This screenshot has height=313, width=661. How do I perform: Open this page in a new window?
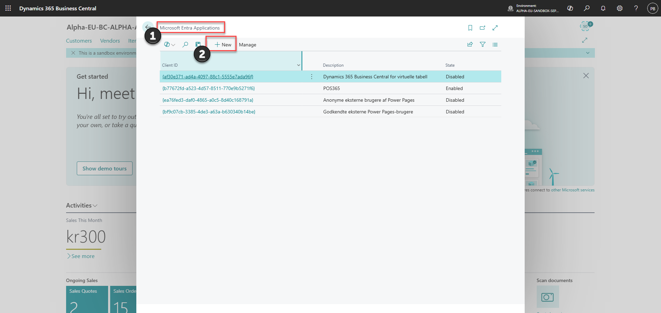[482, 28]
